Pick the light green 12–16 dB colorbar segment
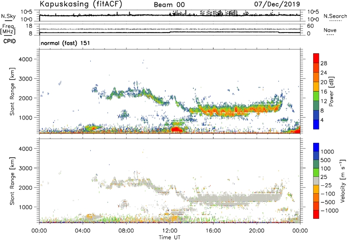The image size is (347, 240). pyautogui.click(x=316, y=96)
